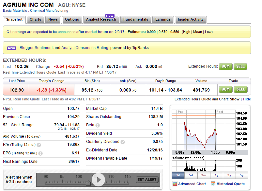Open help icon next to Beta
This screenshot has height=191, width=262.
click(x=98, y=125)
